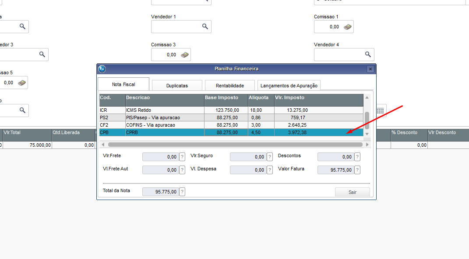Select the PIS/Pasep - Via apuracao row
This screenshot has width=469, height=259.
[231, 117]
